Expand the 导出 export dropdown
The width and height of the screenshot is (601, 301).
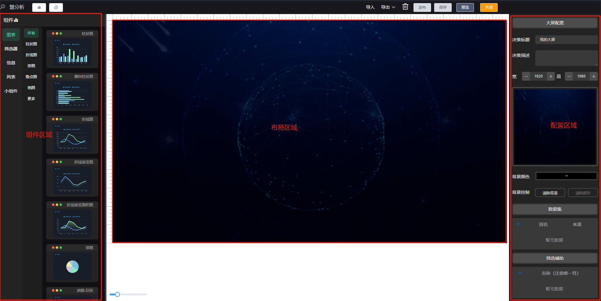(388, 7)
